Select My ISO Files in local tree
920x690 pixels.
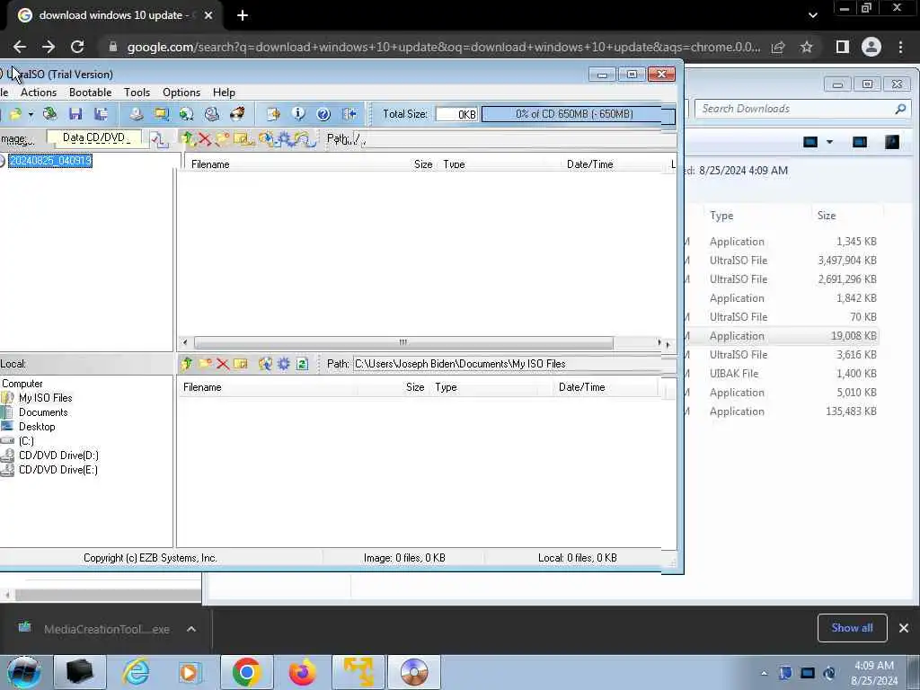tap(45, 398)
